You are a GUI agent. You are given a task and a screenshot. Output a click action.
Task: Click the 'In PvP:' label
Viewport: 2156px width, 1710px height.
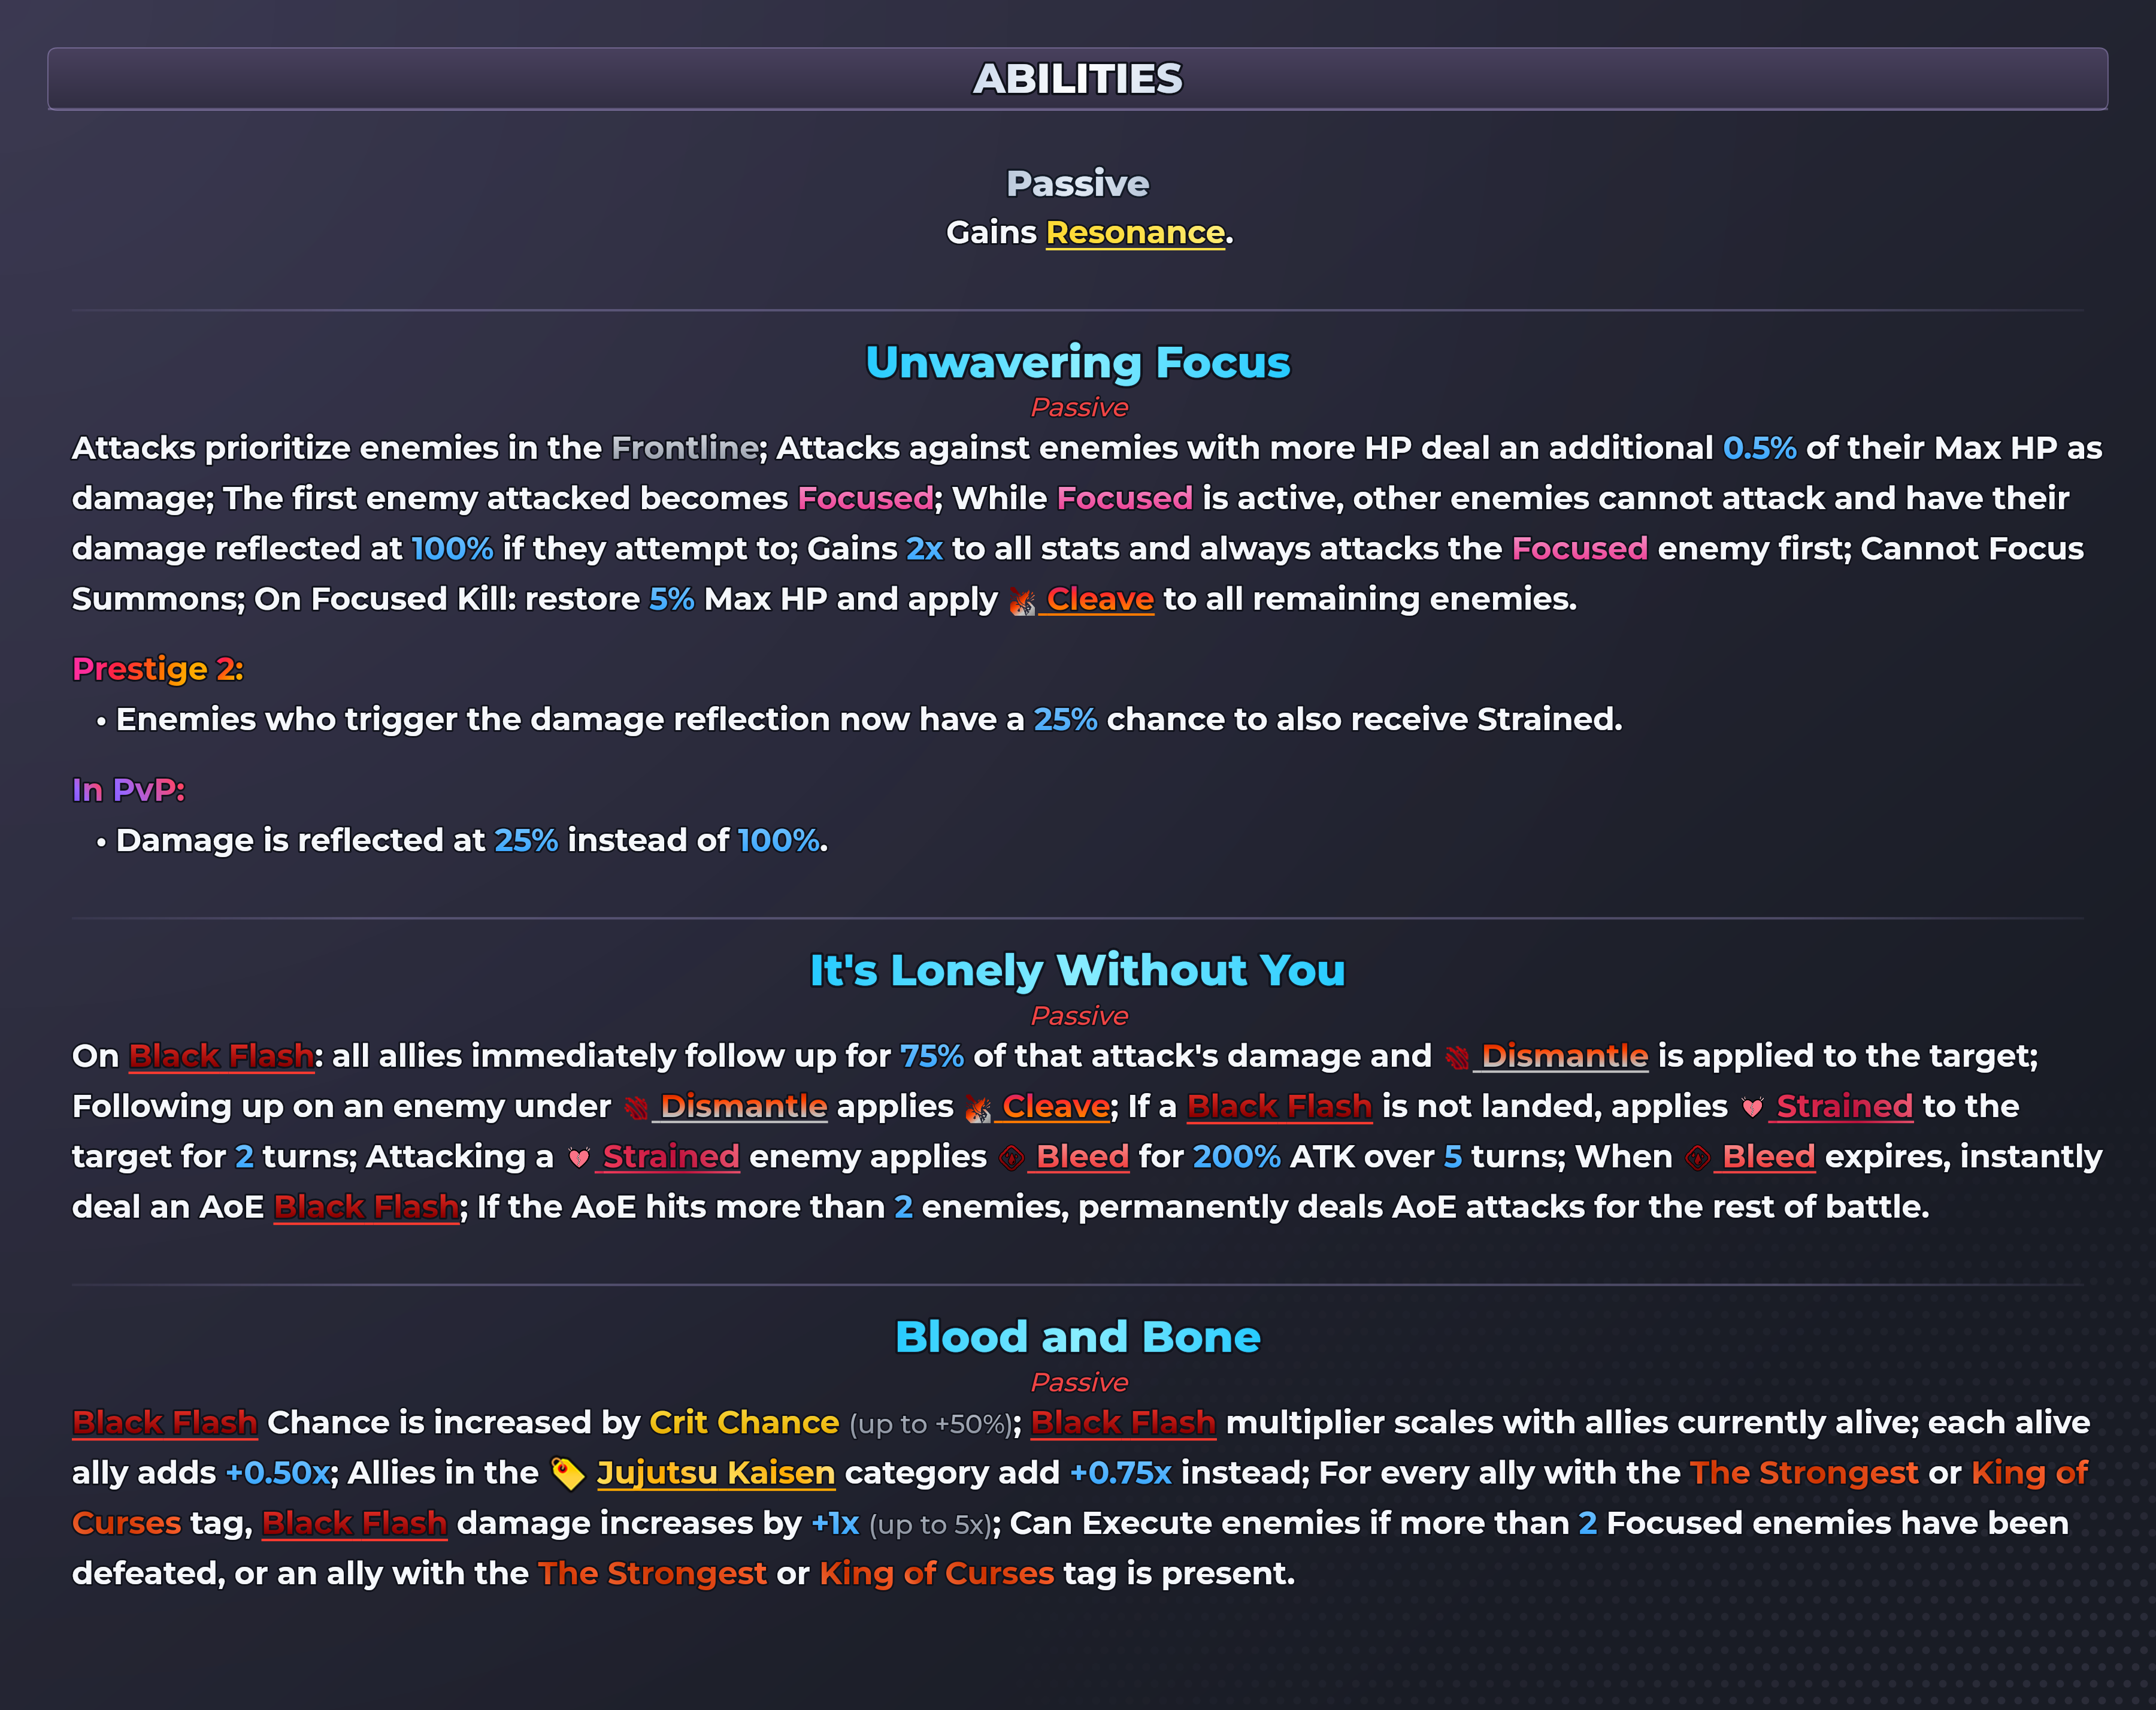[x=129, y=790]
